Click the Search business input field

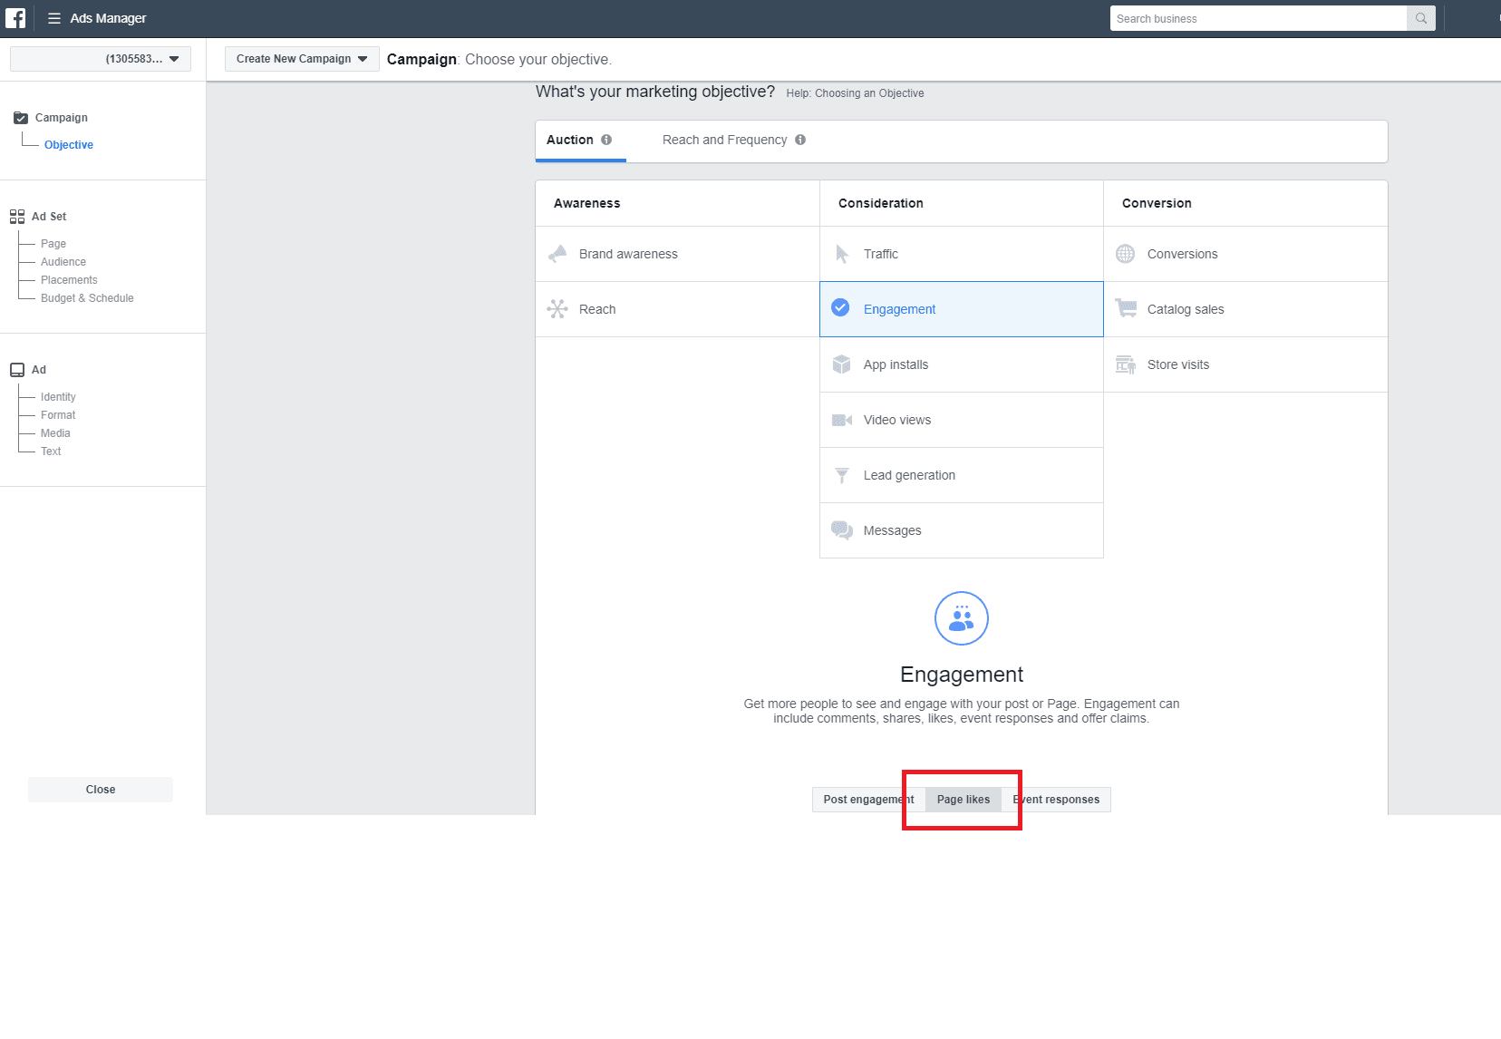point(1258,18)
